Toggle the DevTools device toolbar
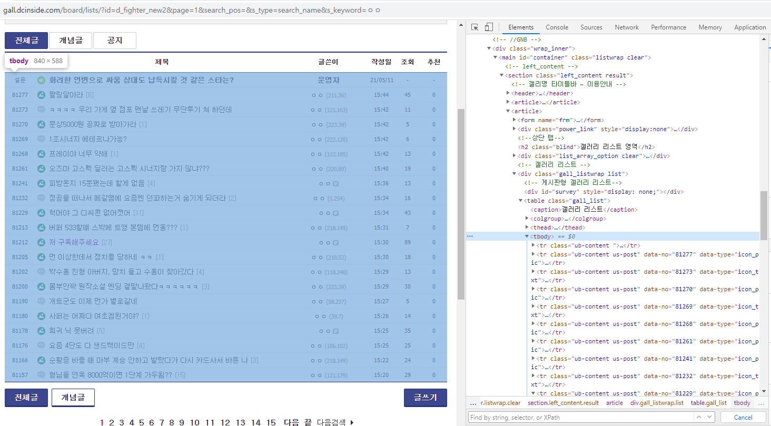The width and height of the screenshot is (771, 426). 489,27
